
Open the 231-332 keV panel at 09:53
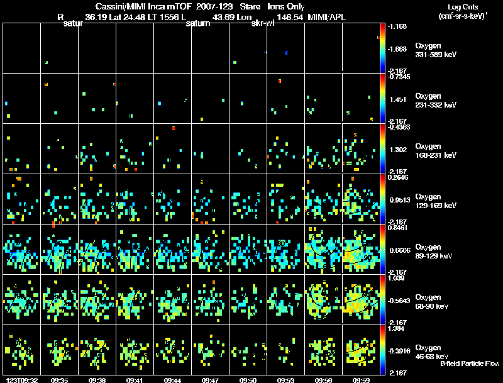(285, 98)
